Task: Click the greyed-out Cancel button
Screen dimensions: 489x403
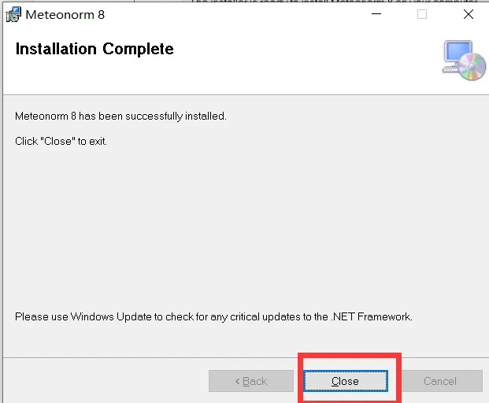Action: click(439, 381)
